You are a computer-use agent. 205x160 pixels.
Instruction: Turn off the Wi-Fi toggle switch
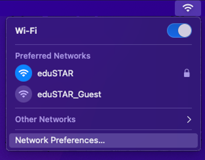click(179, 31)
